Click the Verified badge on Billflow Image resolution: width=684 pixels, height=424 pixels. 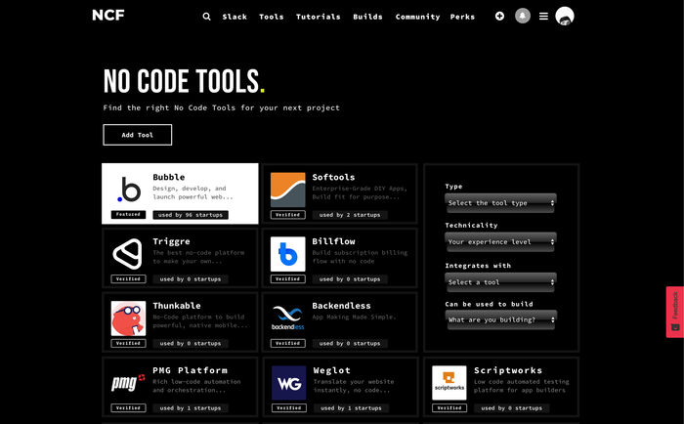(x=288, y=278)
